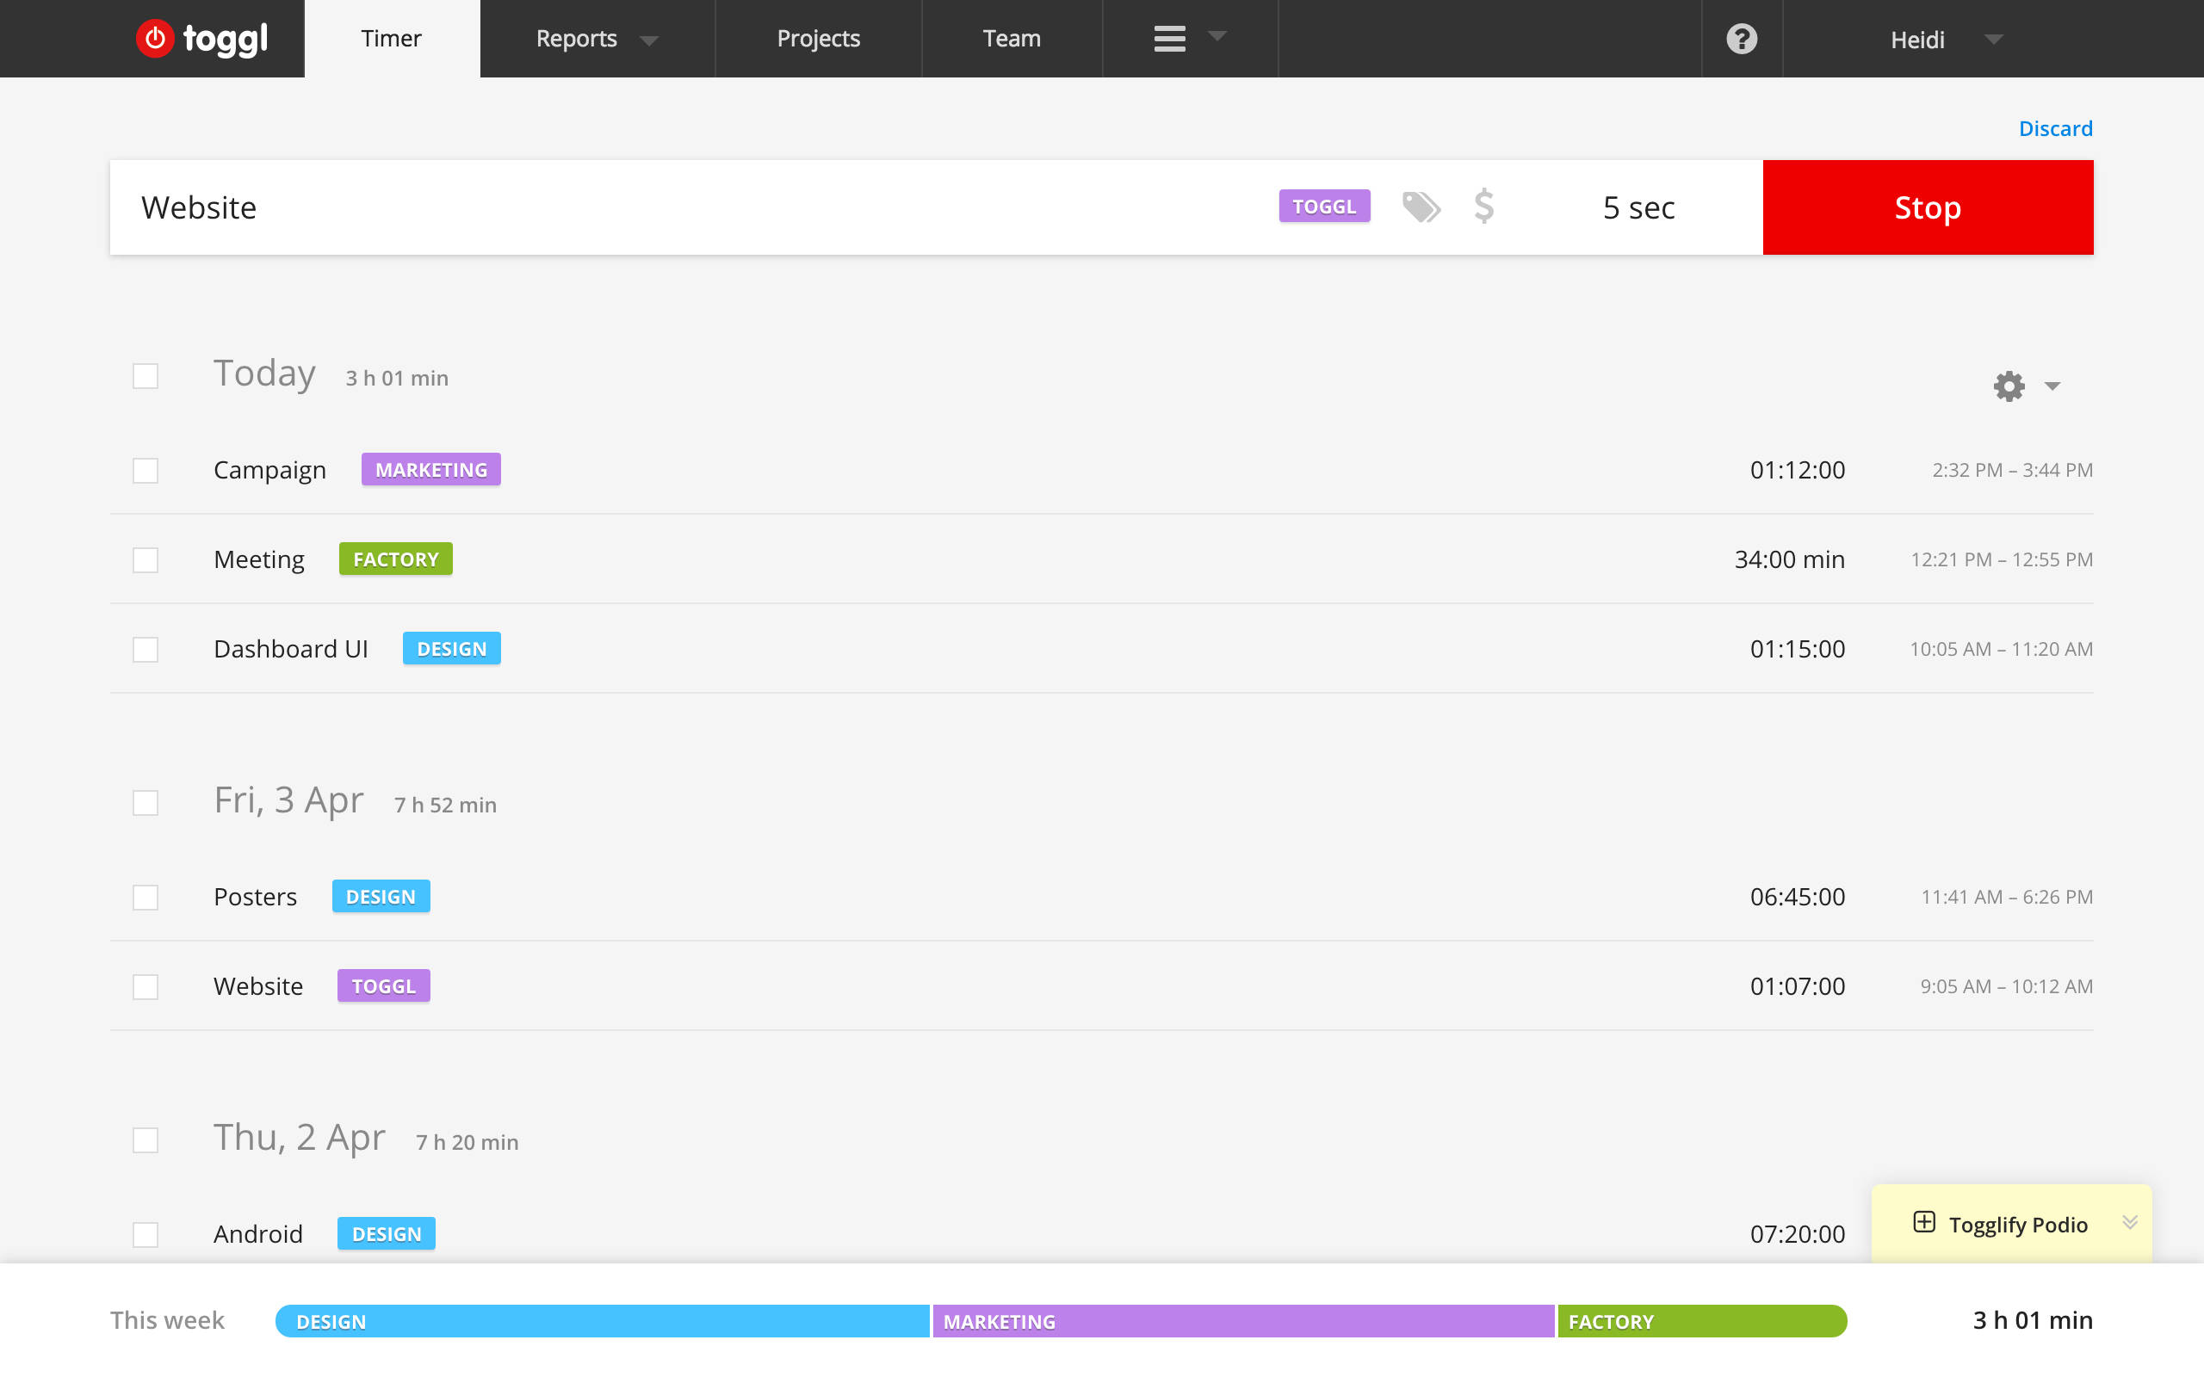Open the Heidi account dropdown
Viewport: 2204px width, 1377px height.
click(x=1938, y=40)
